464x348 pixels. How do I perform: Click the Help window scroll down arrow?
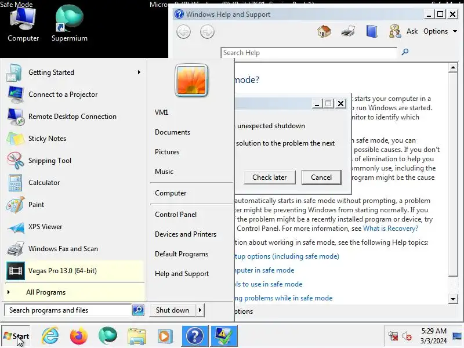pyautogui.click(x=453, y=299)
